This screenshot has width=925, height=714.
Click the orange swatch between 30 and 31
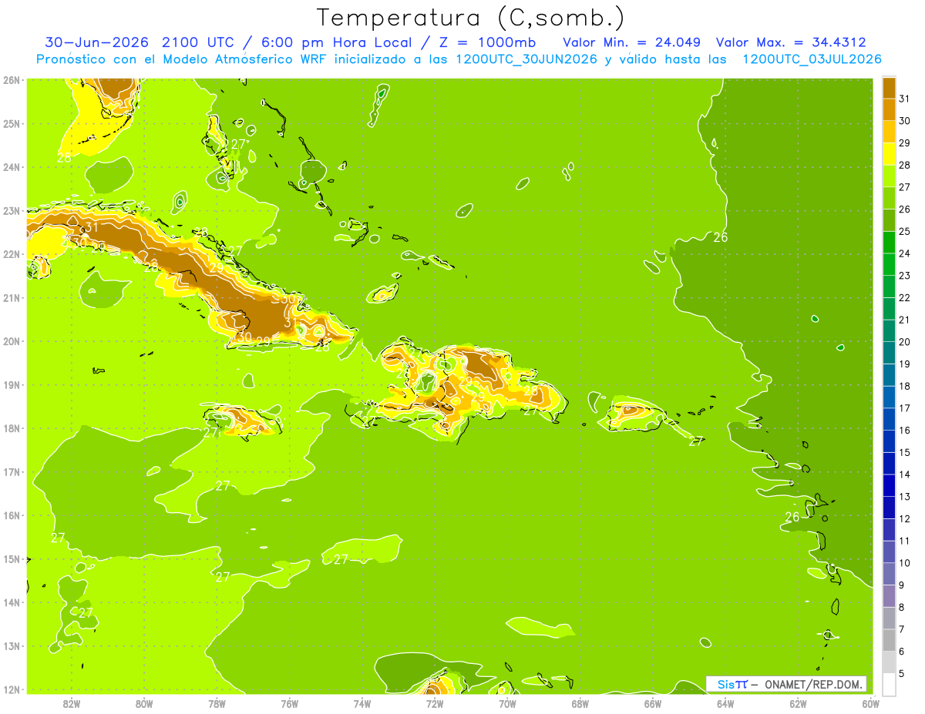889,109
